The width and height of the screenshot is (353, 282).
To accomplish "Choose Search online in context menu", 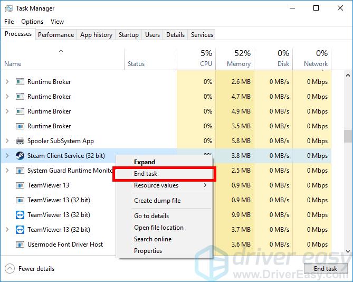I will point(164,239).
